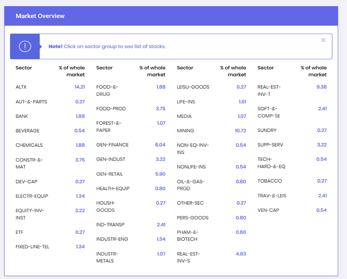Screen dimensions: 347x279
Task: Click the VEN-CAP sector
Action: pos(268,210)
